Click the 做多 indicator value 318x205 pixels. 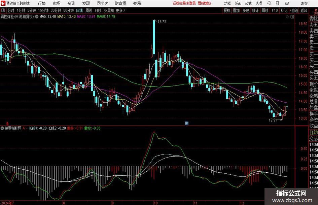75,128
